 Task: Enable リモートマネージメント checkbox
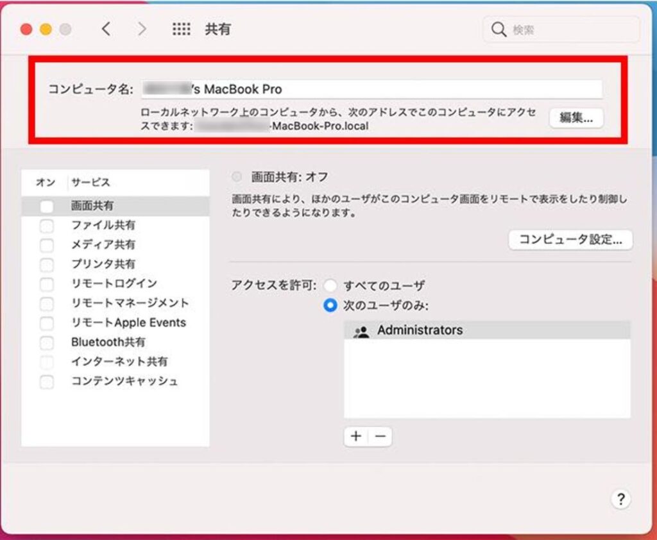(x=46, y=304)
